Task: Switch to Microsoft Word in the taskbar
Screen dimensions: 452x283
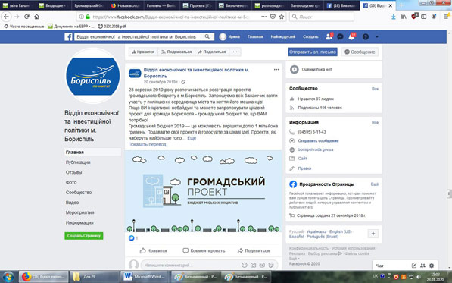Action: coord(144,277)
